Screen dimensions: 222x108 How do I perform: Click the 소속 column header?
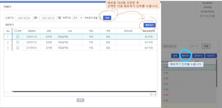click(x=70, y=31)
